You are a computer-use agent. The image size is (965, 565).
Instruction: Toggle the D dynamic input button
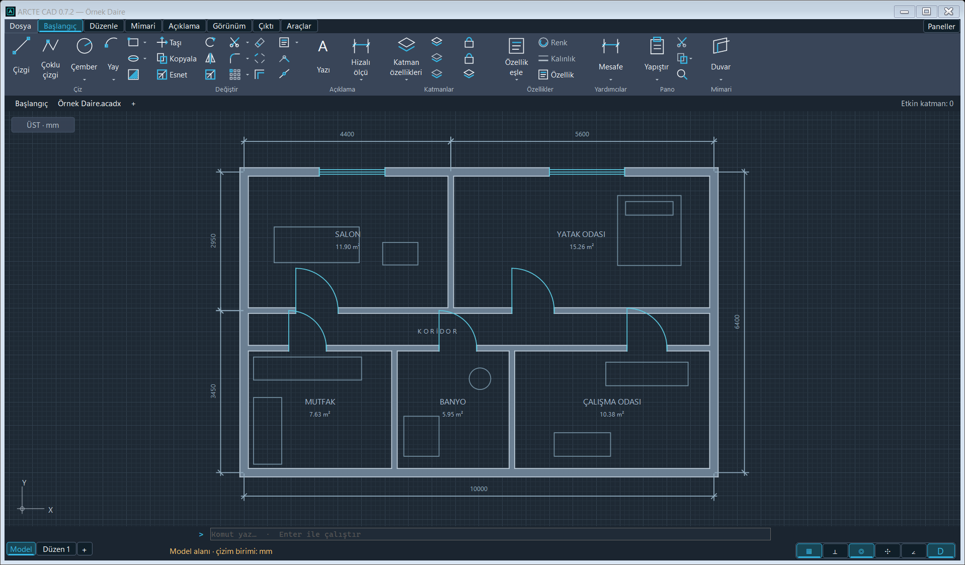940,551
